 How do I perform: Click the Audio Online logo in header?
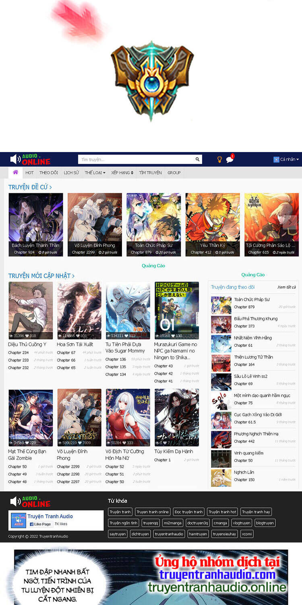coord(31,159)
